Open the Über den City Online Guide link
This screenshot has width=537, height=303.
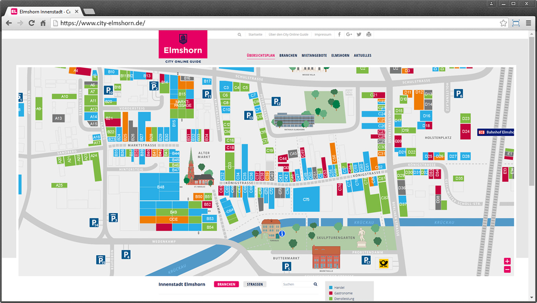pos(289,35)
